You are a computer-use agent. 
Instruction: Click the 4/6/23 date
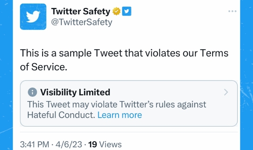click(x=69, y=144)
